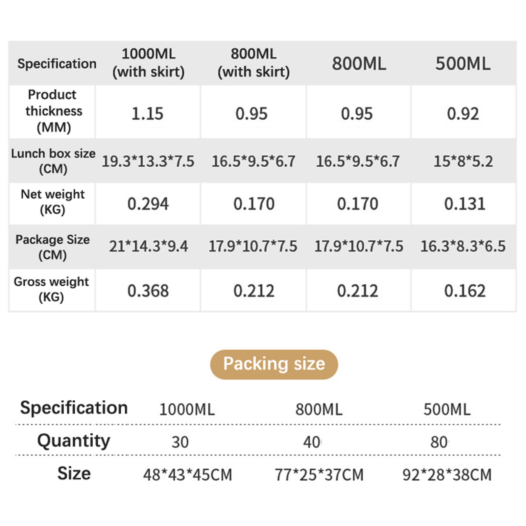Click the "Packing size" gold badge

274,364
